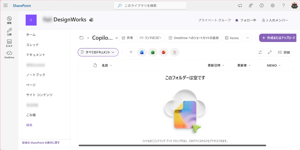The height and width of the screenshot is (150, 300).
Task: Click 編集 link in left navigation
Action: (29, 125)
